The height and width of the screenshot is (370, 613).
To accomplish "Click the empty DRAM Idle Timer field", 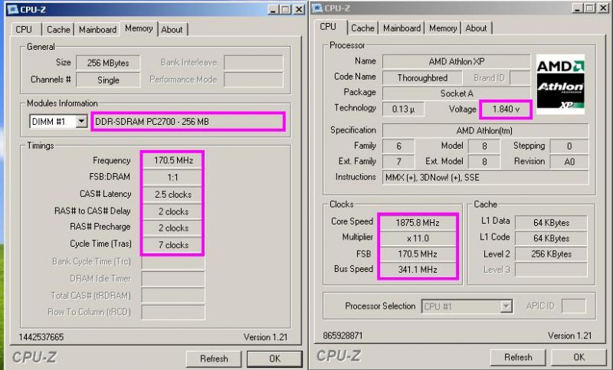I will (x=173, y=279).
